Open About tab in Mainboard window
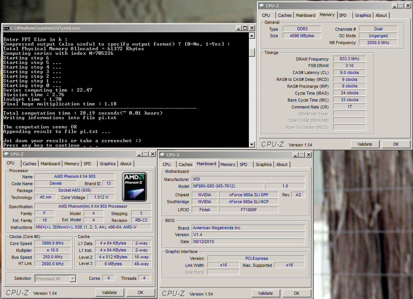 282,164
